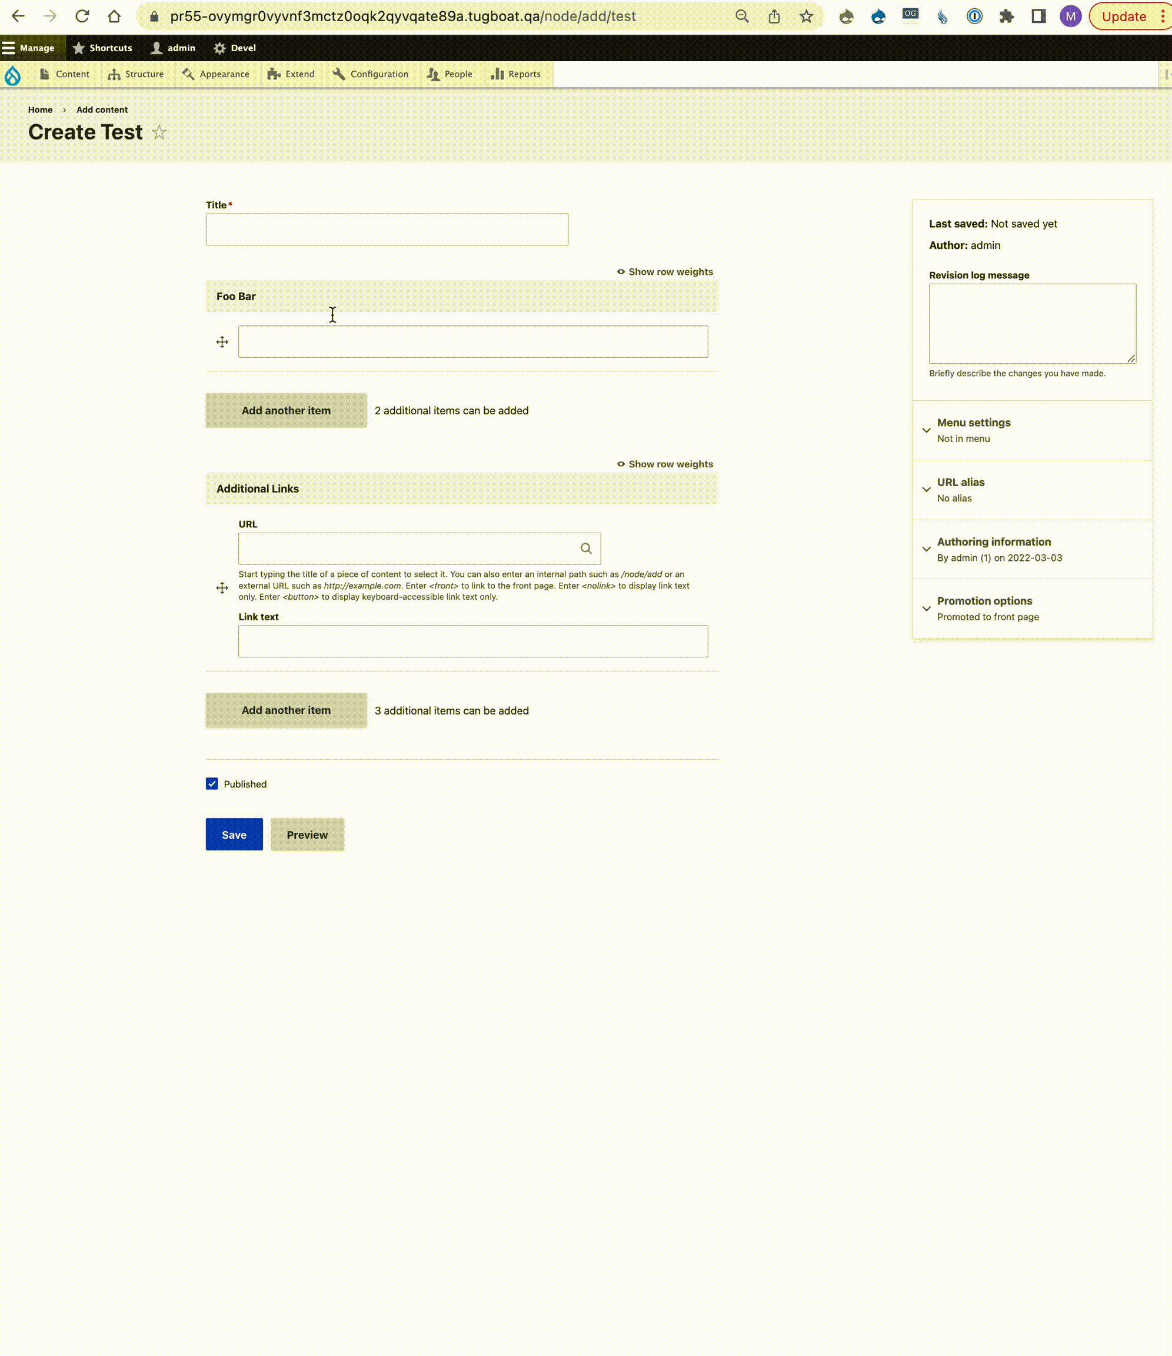This screenshot has width=1172, height=1356.
Task: Click the URL field search magnifier icon
Action: pyautogui.click(x=585, y=549)
